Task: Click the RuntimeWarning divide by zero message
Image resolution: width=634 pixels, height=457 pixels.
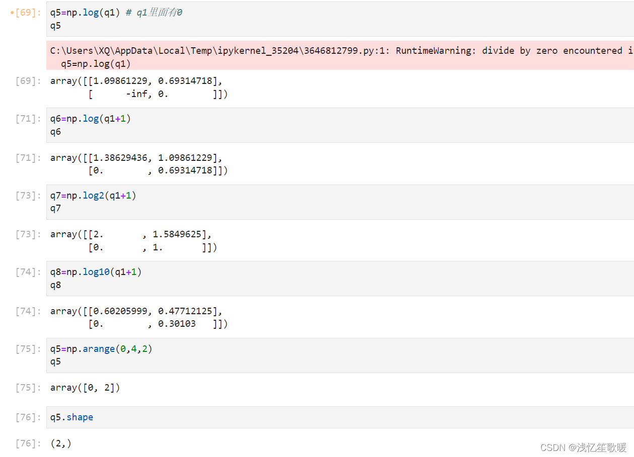Action: pos(340,55)
